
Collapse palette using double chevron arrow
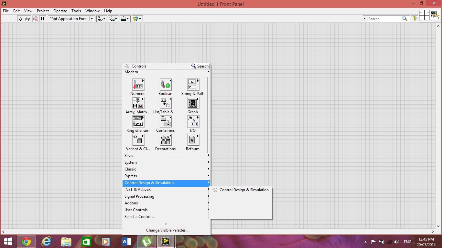click(x=166, y=224)
